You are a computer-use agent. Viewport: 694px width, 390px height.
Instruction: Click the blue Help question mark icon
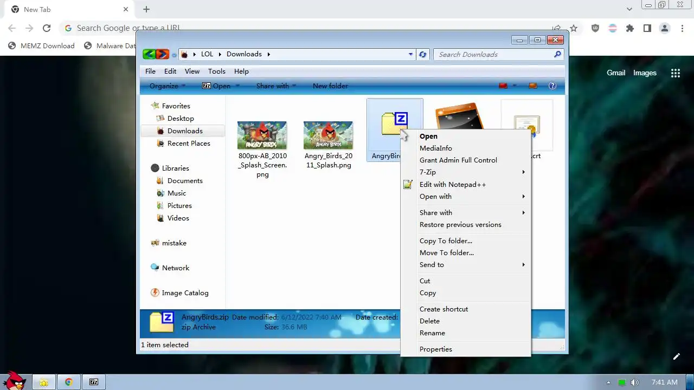pos(552,86)
